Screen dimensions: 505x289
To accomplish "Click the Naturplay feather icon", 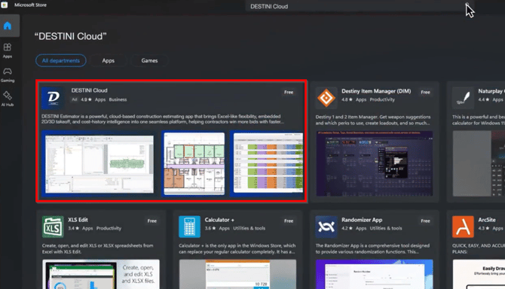I will (x=463, y=97).
